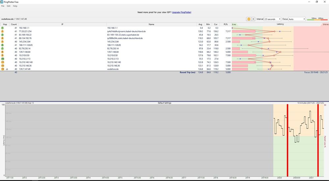Click the Round Trip (ms) summary label
This screenshot has width=329, height=181.
[x=187, y=73]
